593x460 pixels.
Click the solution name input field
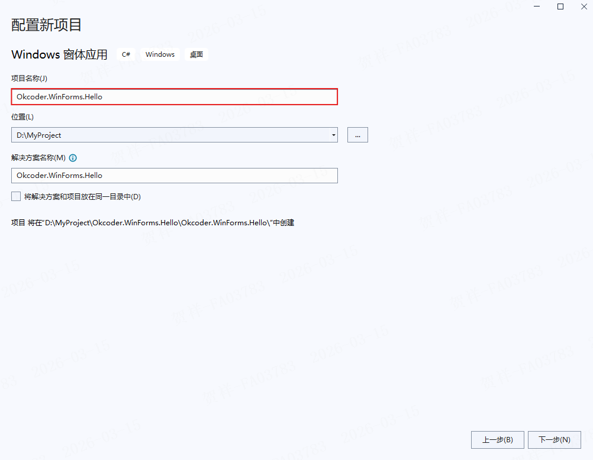tap(175, 176)
